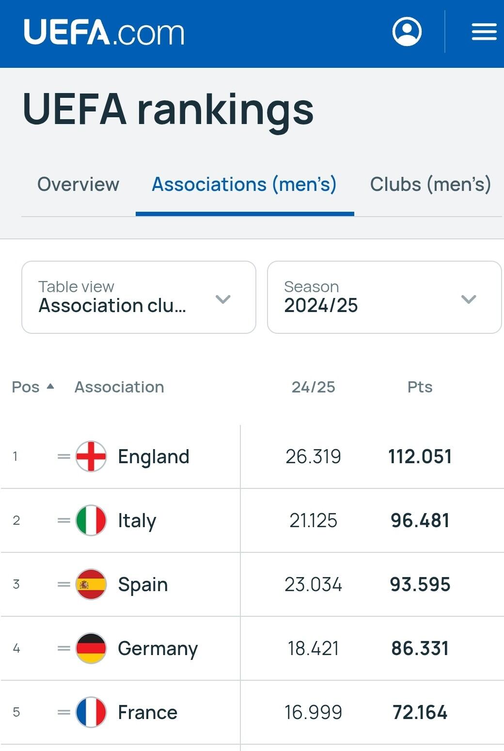Expand the Table view dropdown
The width and height of the screenshot is (504, 751).
coord(139,297)
